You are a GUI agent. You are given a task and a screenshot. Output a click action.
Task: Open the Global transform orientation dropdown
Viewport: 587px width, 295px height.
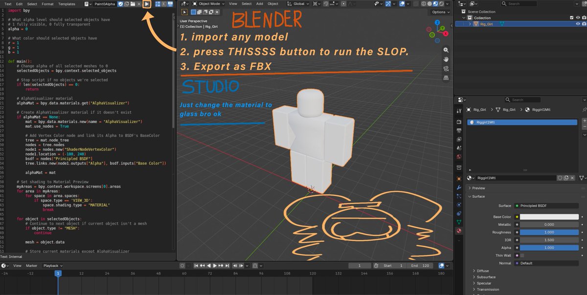pos(297,3)
